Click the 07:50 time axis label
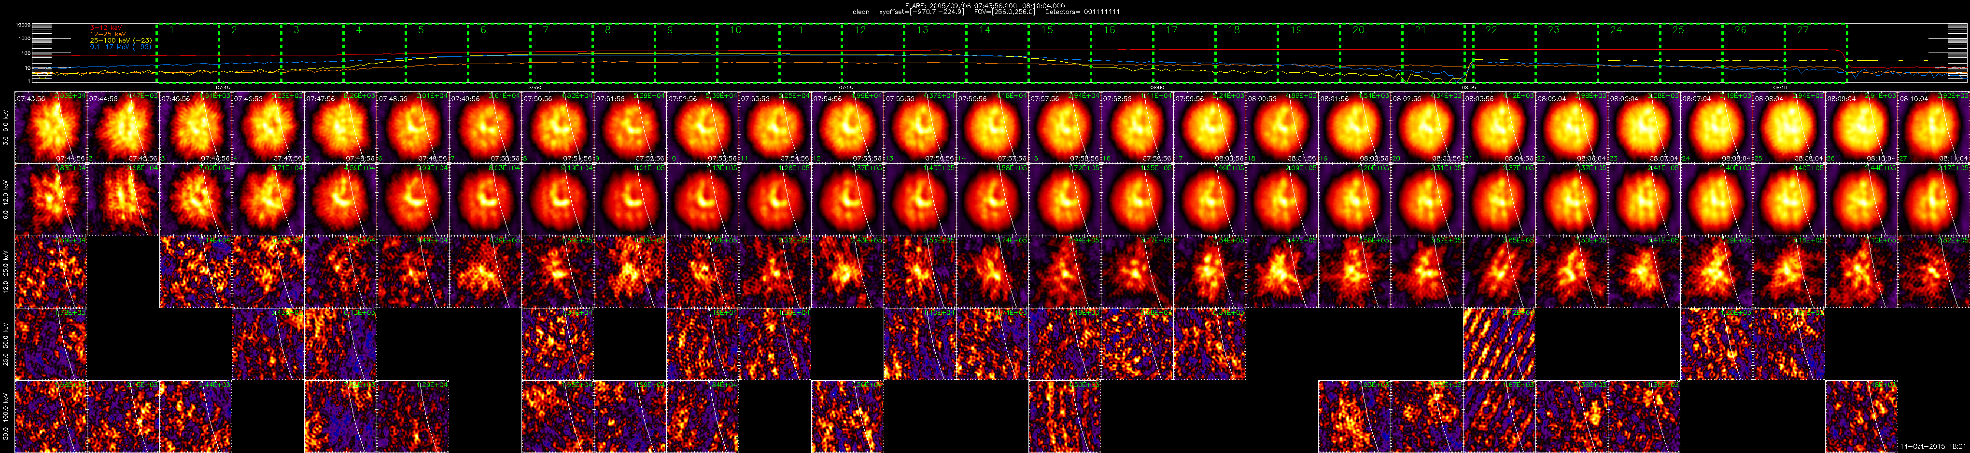Viewport: 1970px width, 453px height. pos(535,87)
